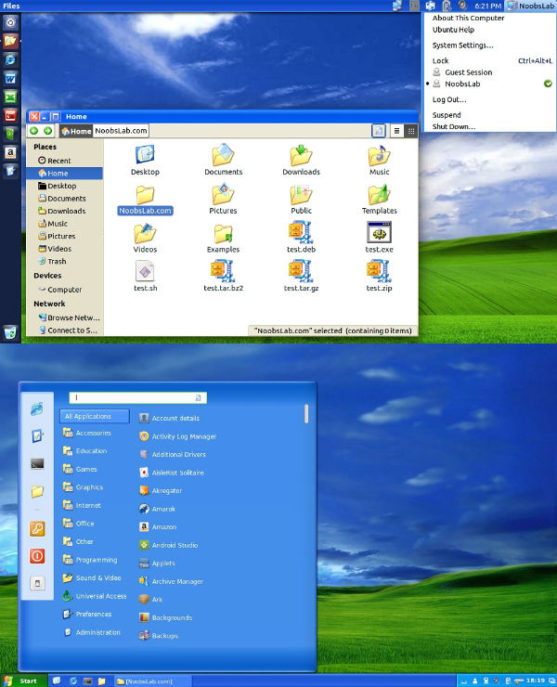Launch Activity Log Manager
The image size is (557, 687).
coord(178,436)
